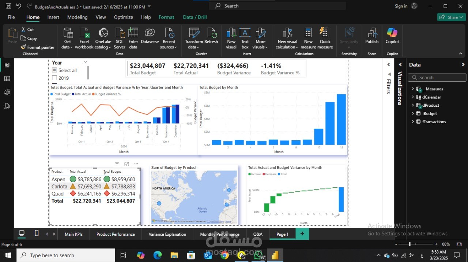Expand the fBudget table

pyautogui.click(x=413, y=113)
